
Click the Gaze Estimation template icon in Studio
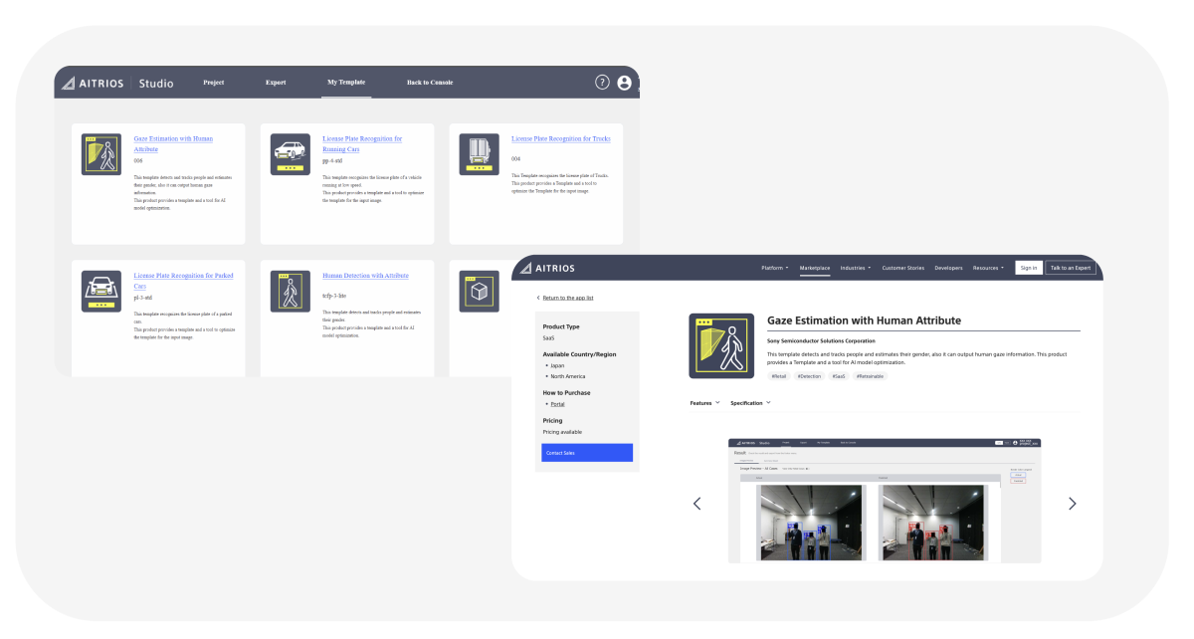click(x=100, y=154)
